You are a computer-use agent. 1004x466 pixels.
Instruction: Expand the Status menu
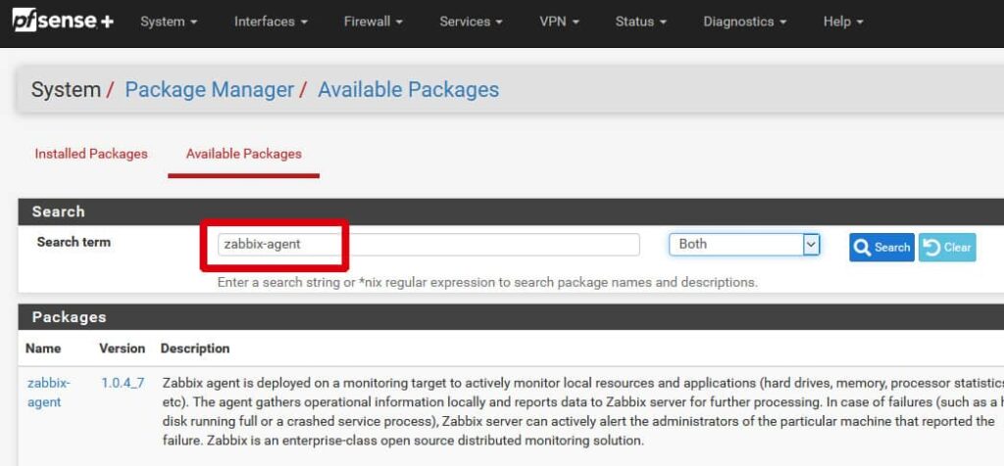point(641,22)
